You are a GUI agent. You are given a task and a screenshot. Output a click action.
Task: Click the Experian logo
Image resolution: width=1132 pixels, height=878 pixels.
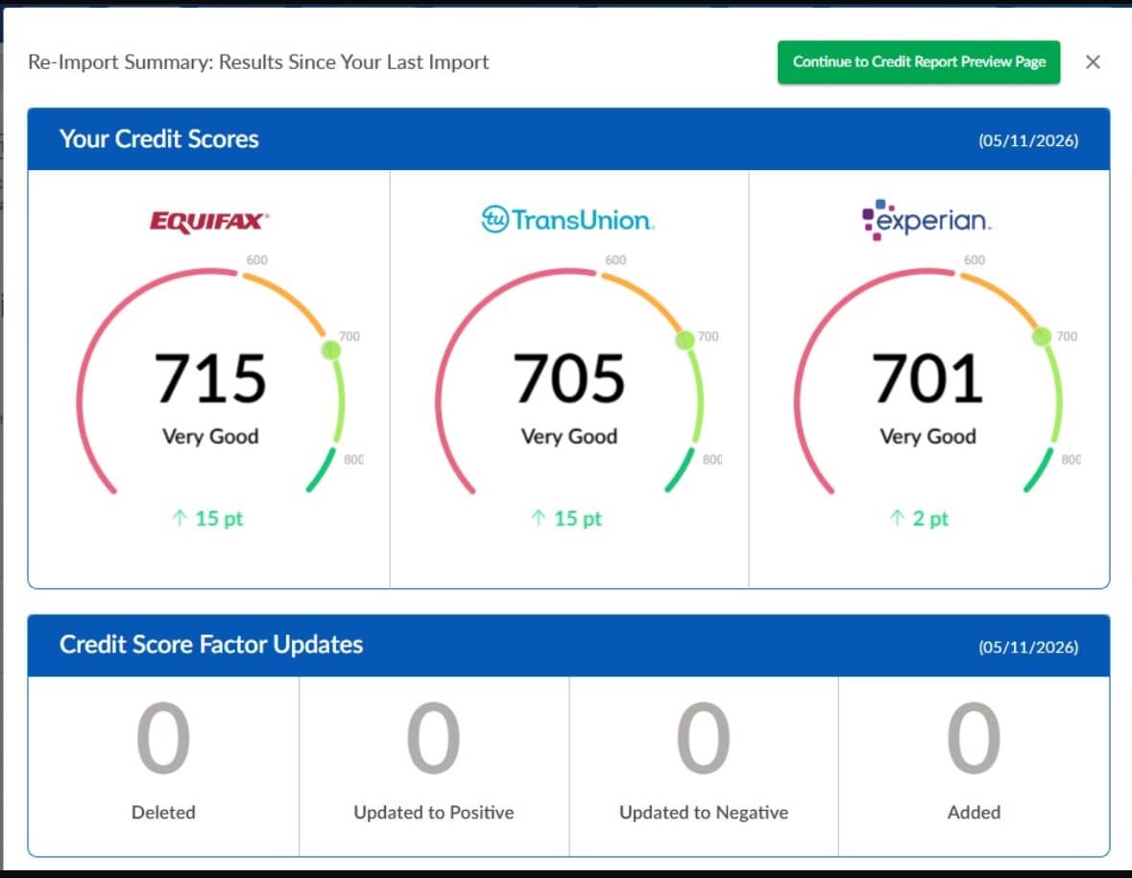click(927, 219)
